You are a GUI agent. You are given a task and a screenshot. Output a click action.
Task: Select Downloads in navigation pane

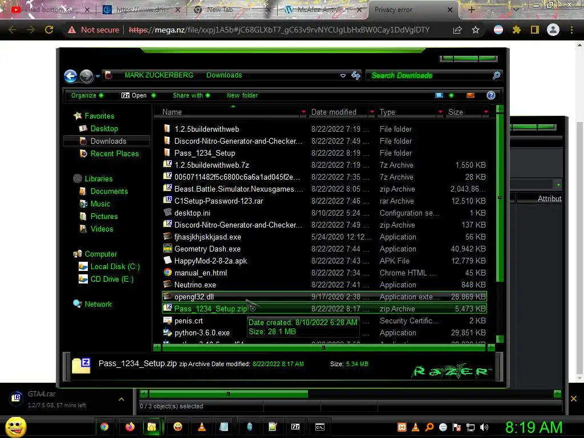point(108,141)
